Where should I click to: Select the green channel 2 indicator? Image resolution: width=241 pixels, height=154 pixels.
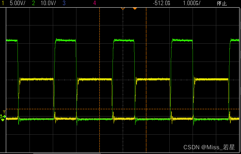(x=34, y=3)
